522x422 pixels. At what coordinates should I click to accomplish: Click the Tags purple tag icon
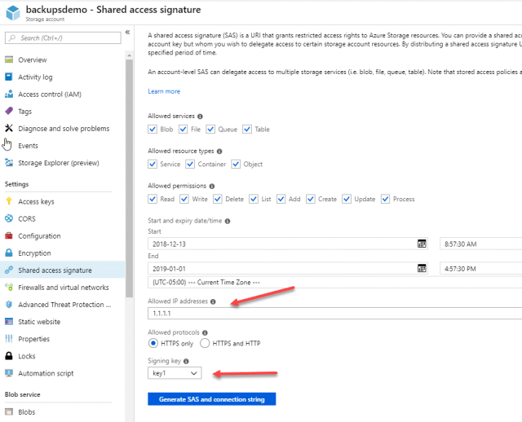click(x=10, y=112)
